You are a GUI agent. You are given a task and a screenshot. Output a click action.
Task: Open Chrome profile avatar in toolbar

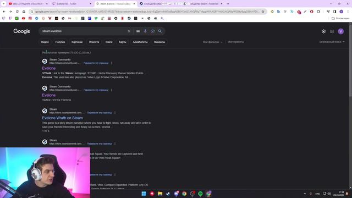pos(341,12)
